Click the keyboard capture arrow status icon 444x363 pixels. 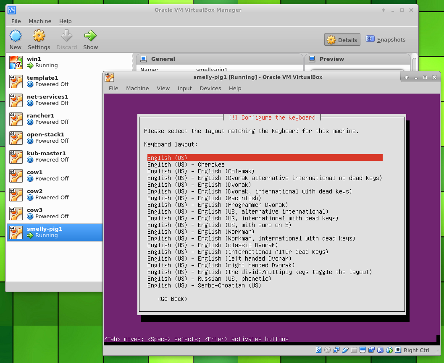click(398, 350)
